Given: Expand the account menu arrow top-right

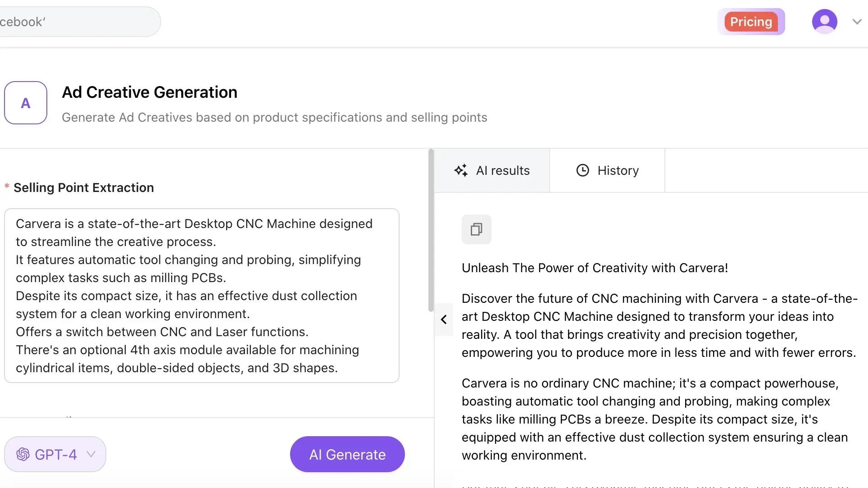Looking at the screenshot, I should coord(857,21).
